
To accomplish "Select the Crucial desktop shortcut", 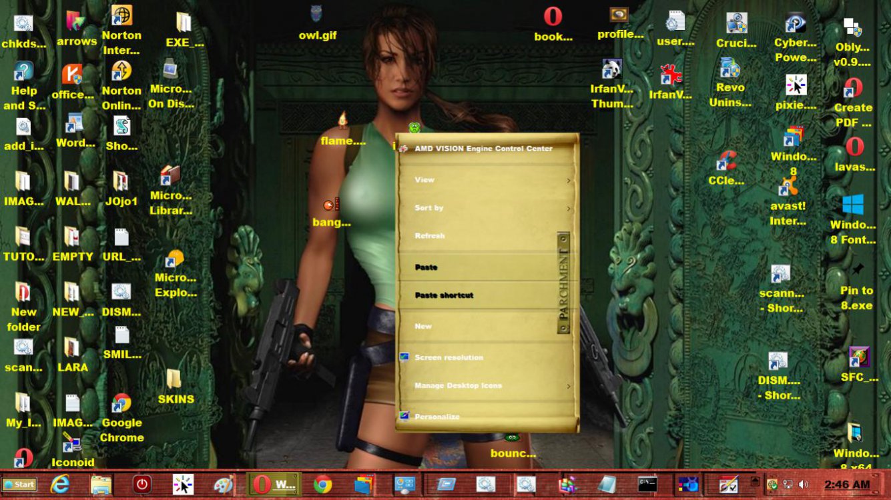I will (x=736, y=31).
